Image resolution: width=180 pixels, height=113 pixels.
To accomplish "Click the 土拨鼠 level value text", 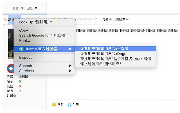I will 23,77.
